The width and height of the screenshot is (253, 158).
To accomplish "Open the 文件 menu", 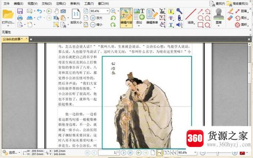I will [x=6, y=3].
